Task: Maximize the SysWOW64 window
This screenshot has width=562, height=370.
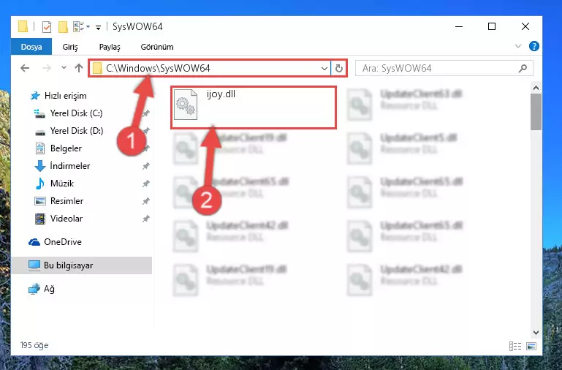Action: (x=492, y=26)
